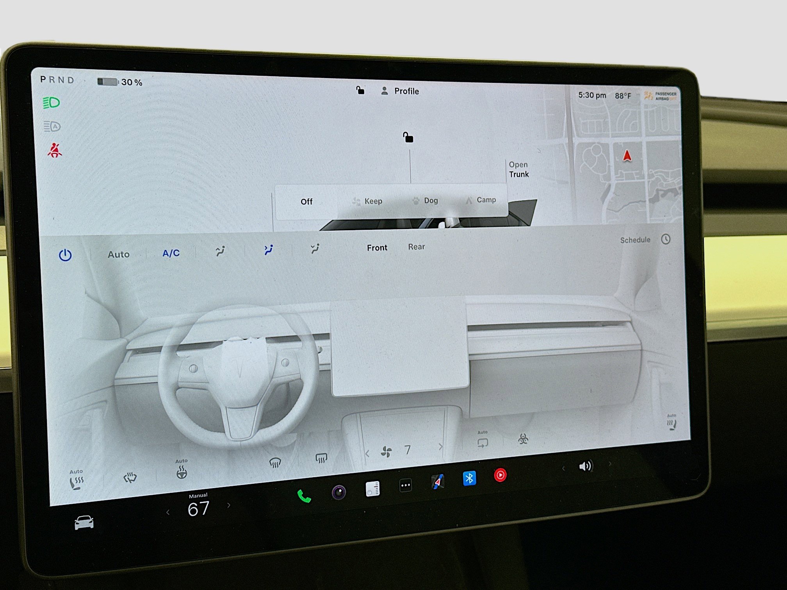Open the Schedule settings
Image resolution: width=787 pixels, height=590 pixels.
click(x=635, y=240)
